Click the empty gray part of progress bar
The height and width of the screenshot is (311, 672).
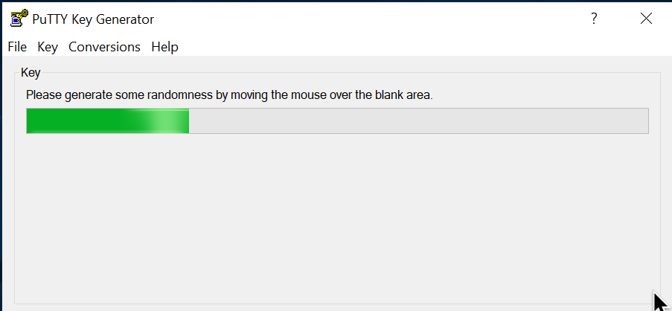(x=418, y=121)
